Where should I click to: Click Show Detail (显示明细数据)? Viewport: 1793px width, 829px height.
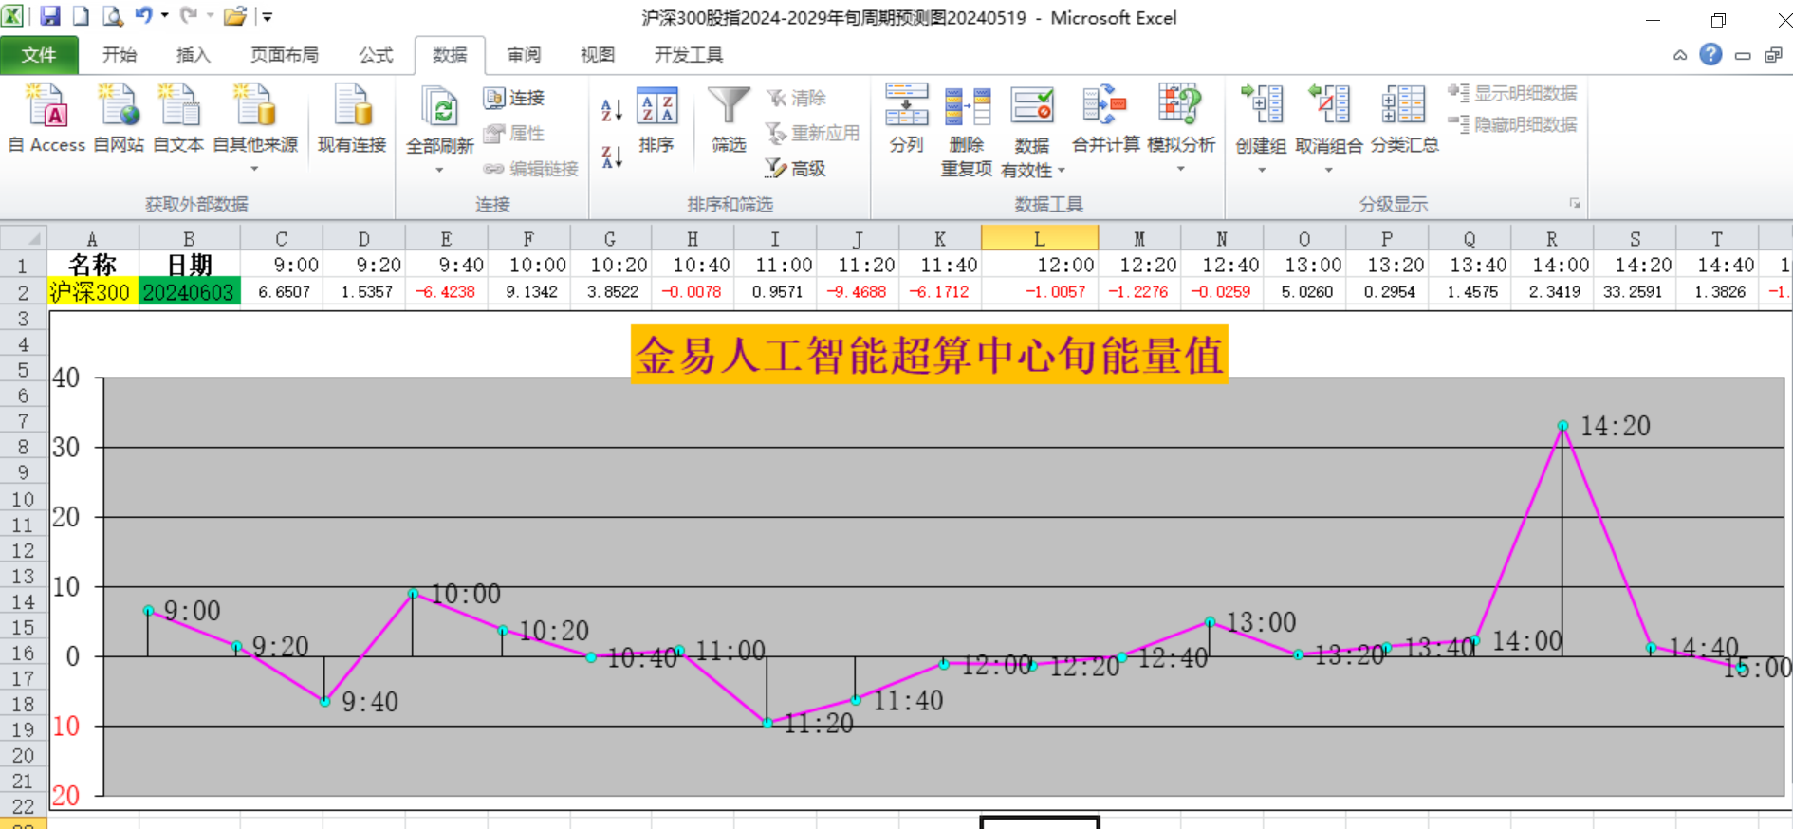(1512, 93)
